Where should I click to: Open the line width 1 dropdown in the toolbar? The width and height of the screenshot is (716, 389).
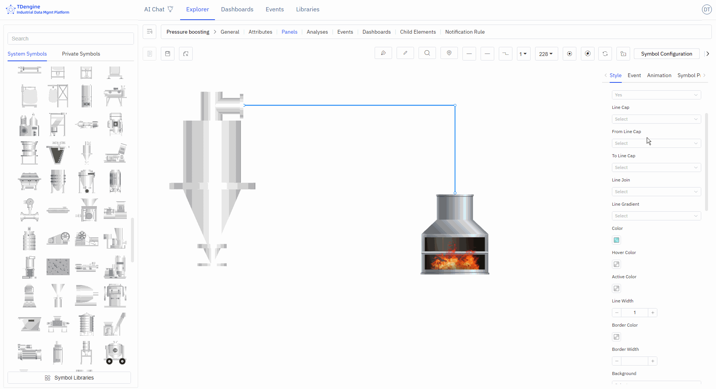[x=523, y=54]
